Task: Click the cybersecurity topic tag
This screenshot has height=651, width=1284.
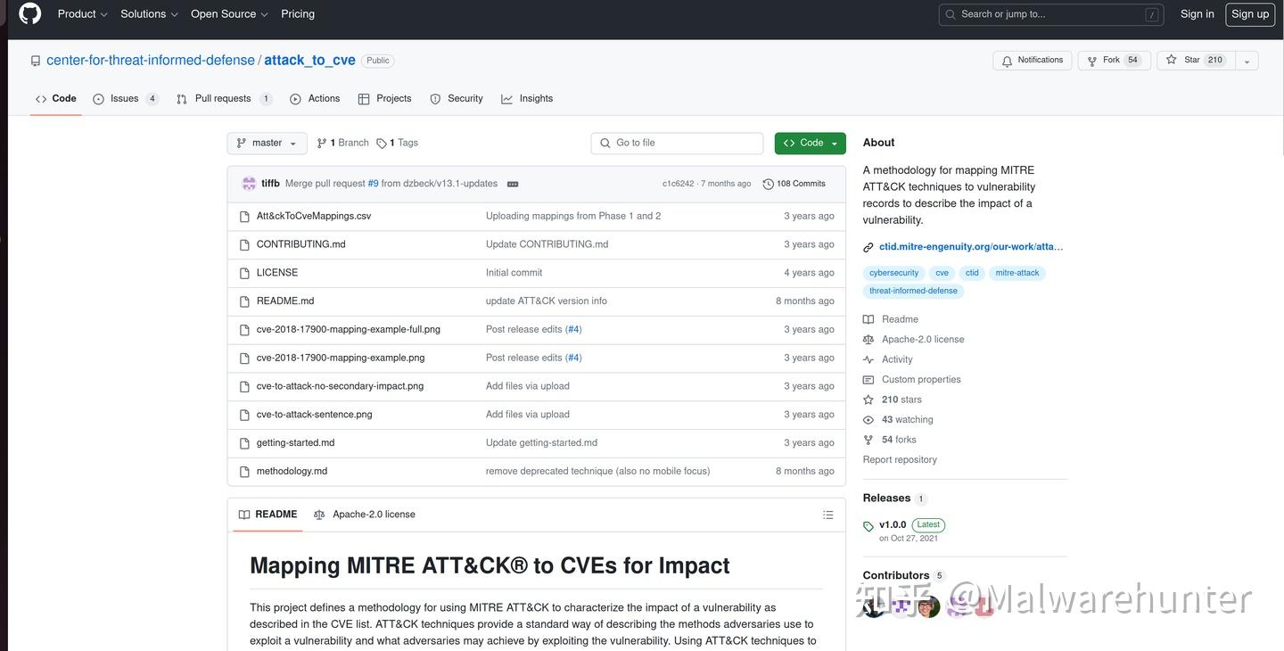Action: tap(893, 273)
